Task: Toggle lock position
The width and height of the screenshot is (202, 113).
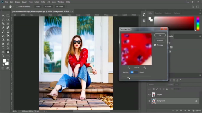Action: (x=160, y=89)
